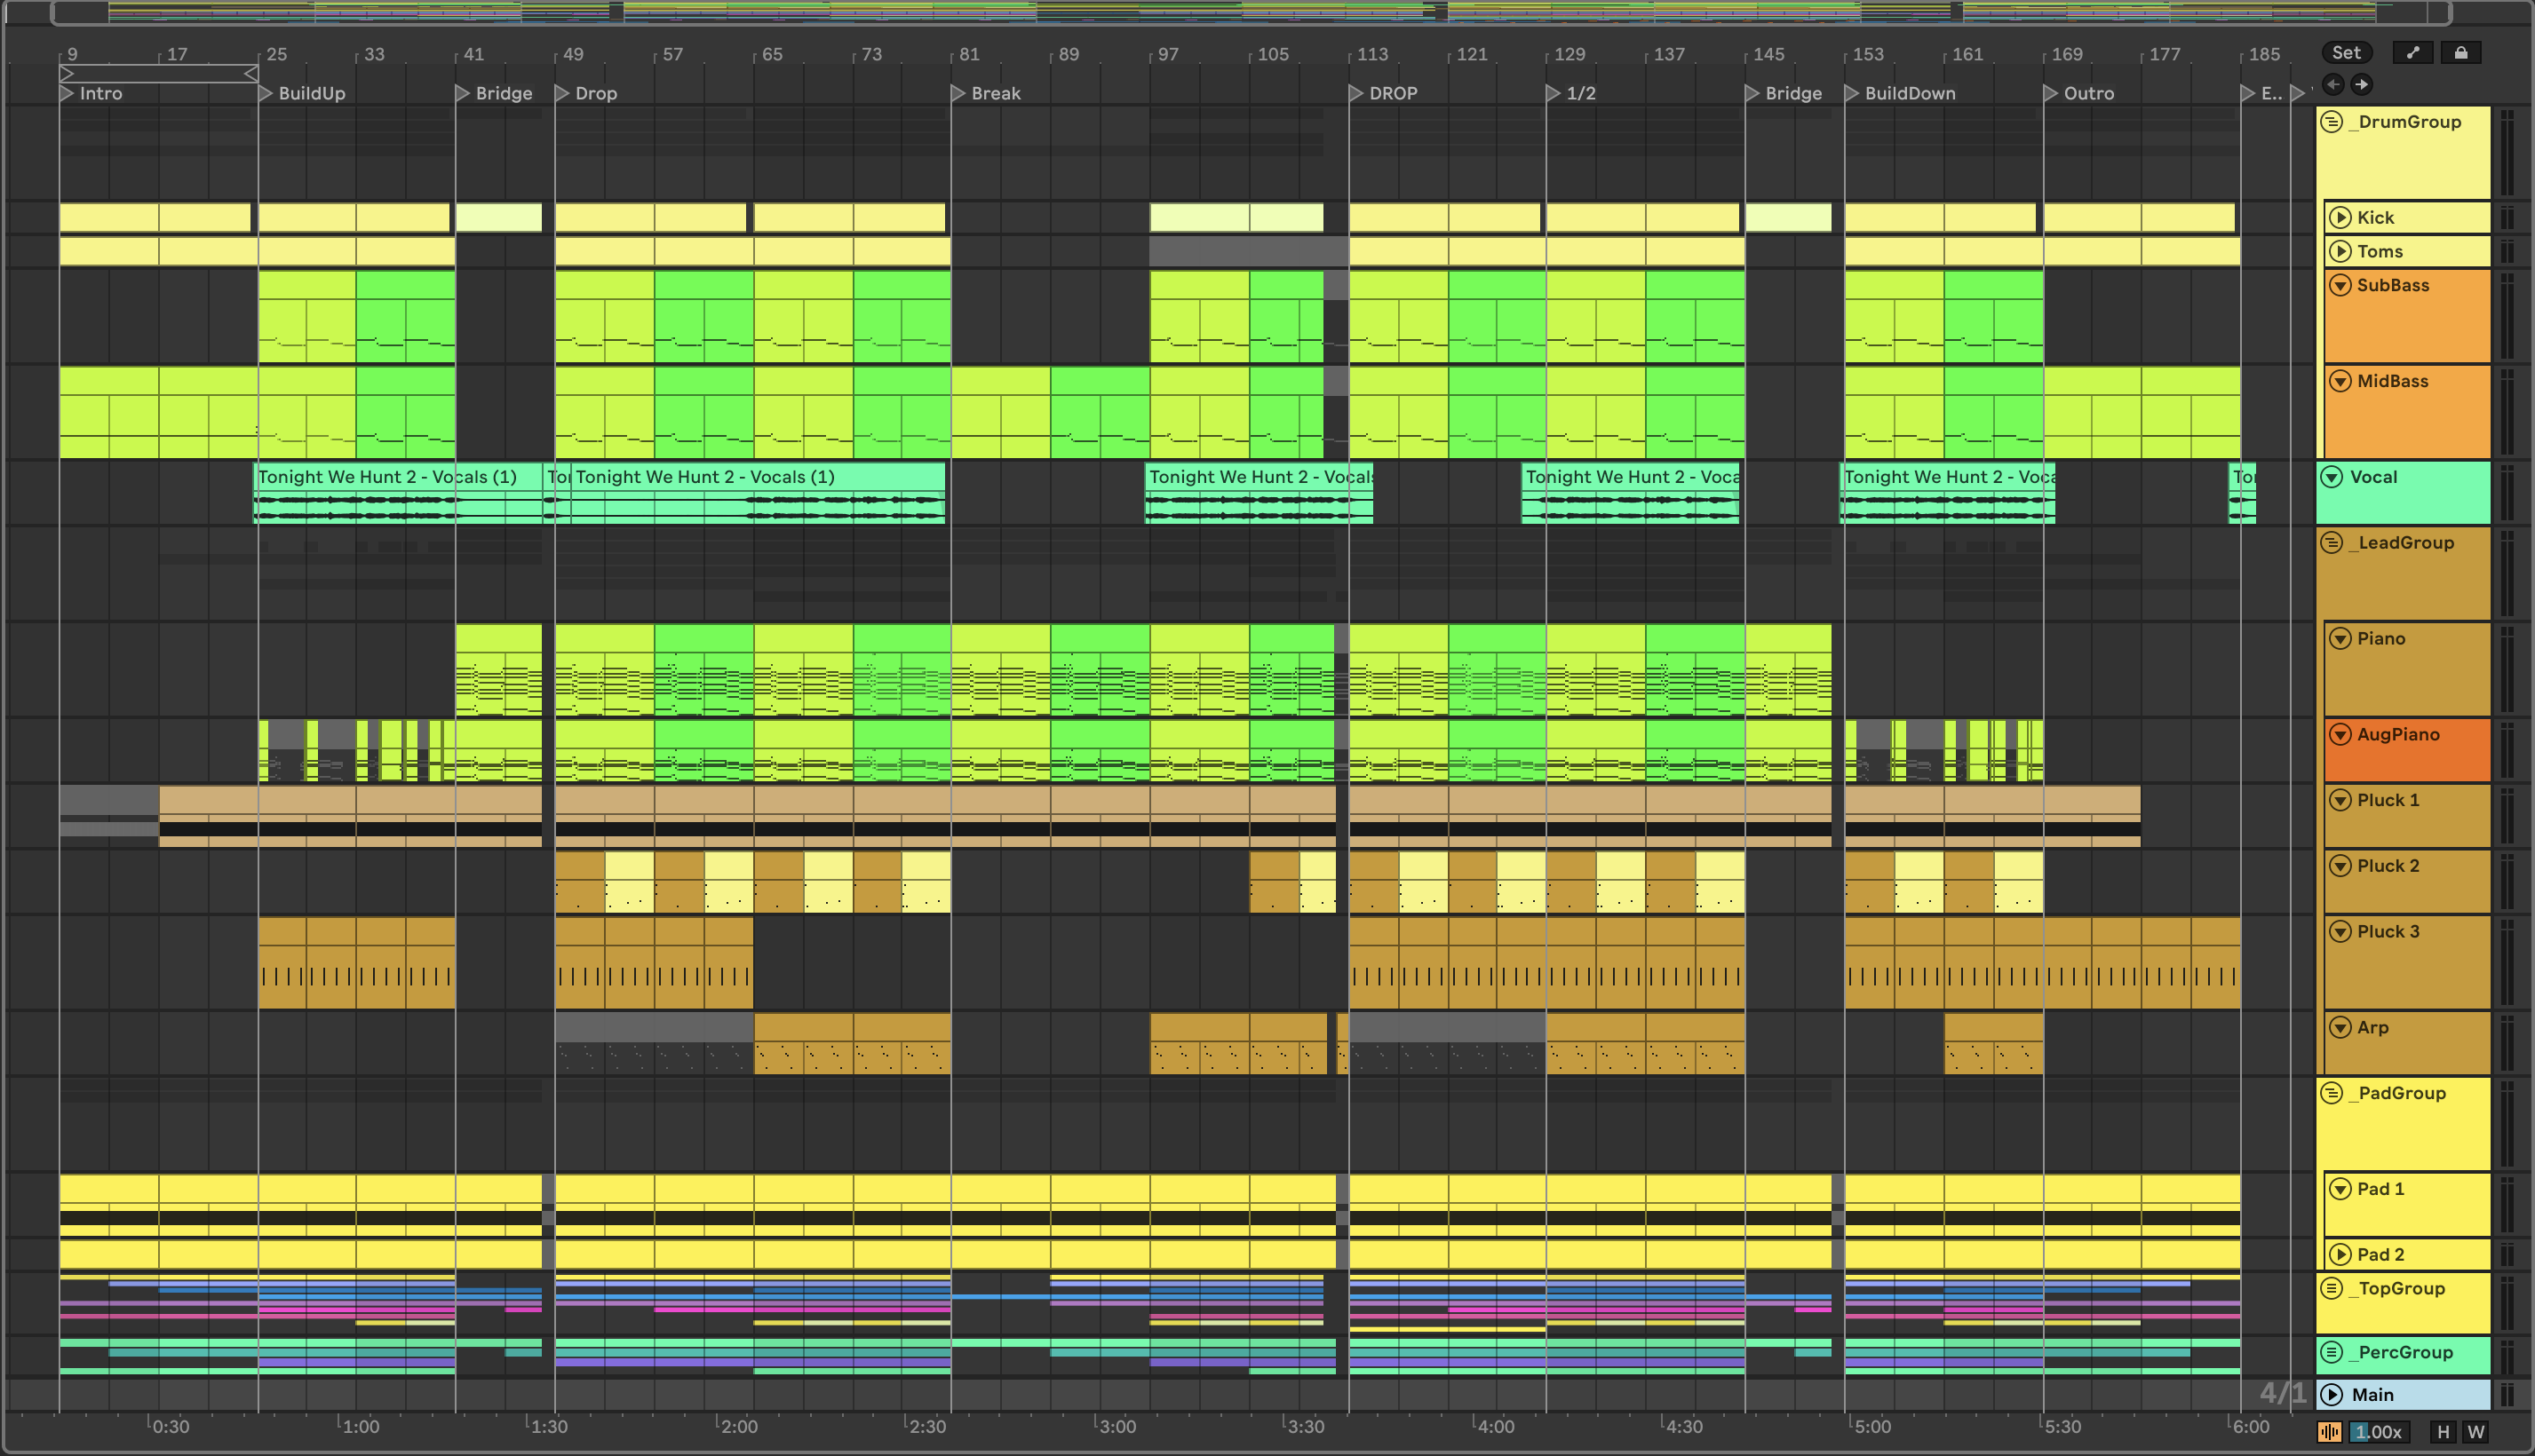Toggle the W optimize width button
The width and height of the screenshot is (2535, 1456).
pos(2476,1432)
